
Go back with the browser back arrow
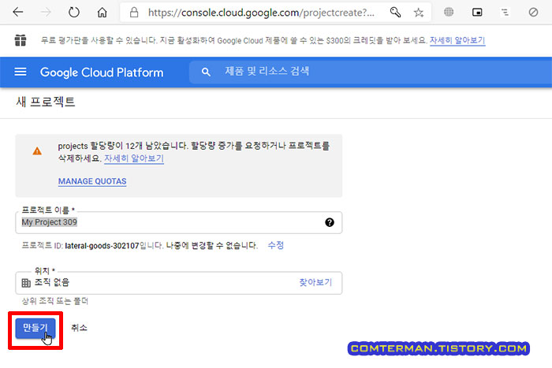[x=17, y=13]
